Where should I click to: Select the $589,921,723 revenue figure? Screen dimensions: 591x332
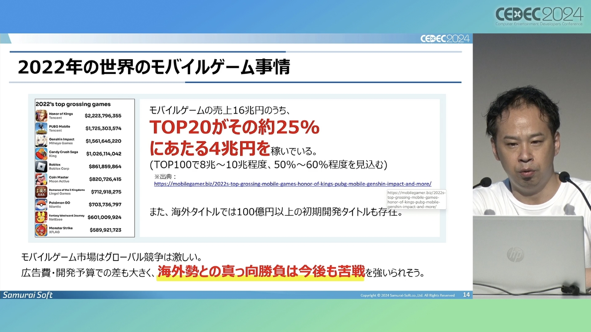click(105, 230)
